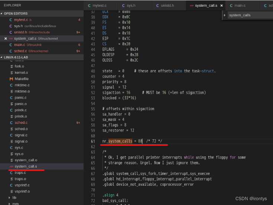
Task: Open sys.c in file tree
Action: [x=42, y=148]
